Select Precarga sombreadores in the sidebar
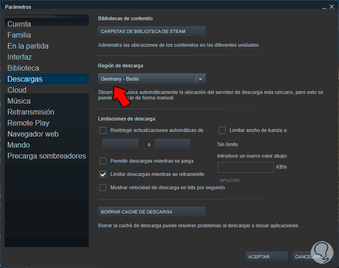The height and width of the screenshot is (268, 339). (46, 156)
